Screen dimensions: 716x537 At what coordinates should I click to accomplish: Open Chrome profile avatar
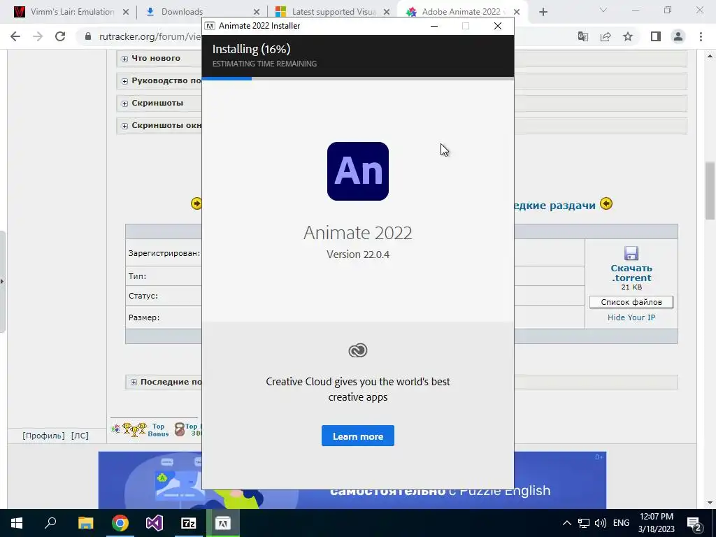678,36
